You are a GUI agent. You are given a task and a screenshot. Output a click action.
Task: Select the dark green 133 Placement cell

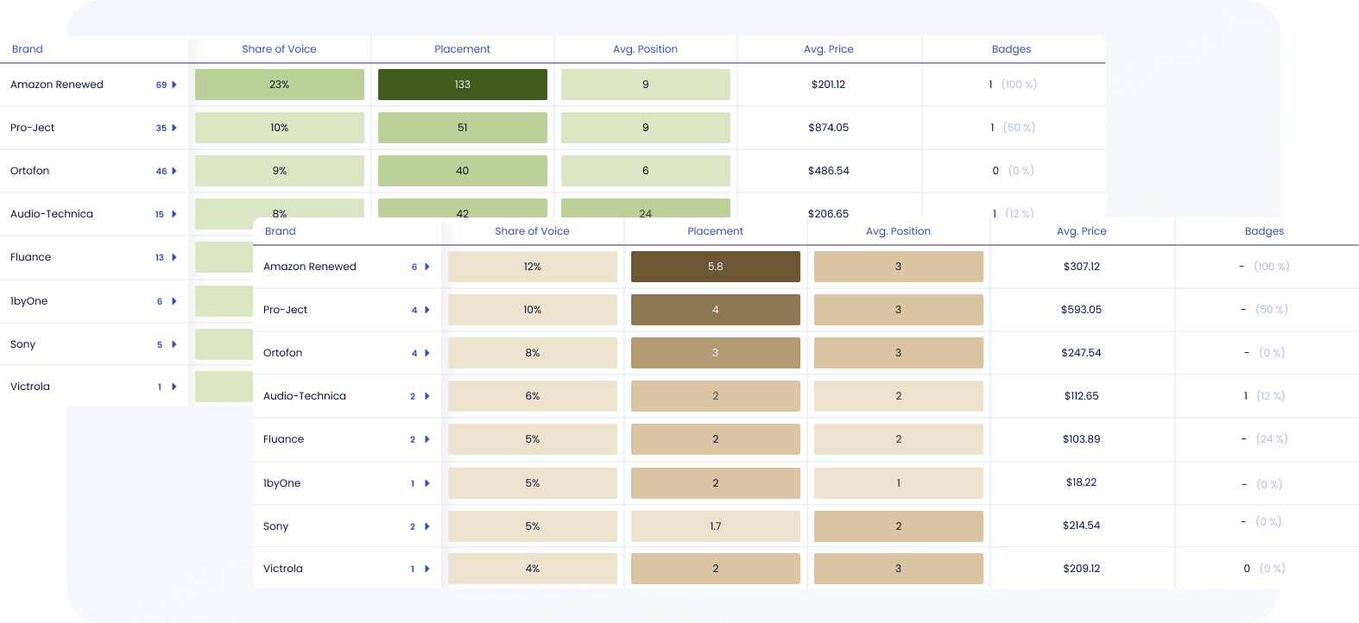463,85
